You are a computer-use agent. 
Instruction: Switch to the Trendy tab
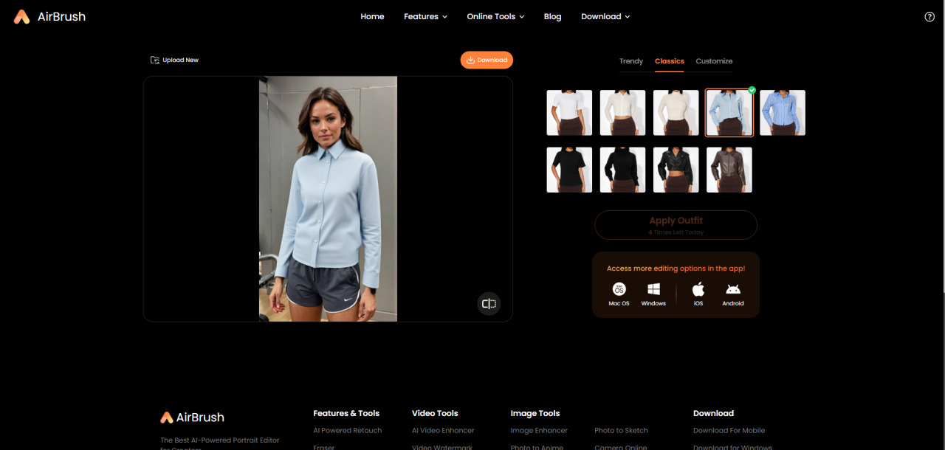631,61
